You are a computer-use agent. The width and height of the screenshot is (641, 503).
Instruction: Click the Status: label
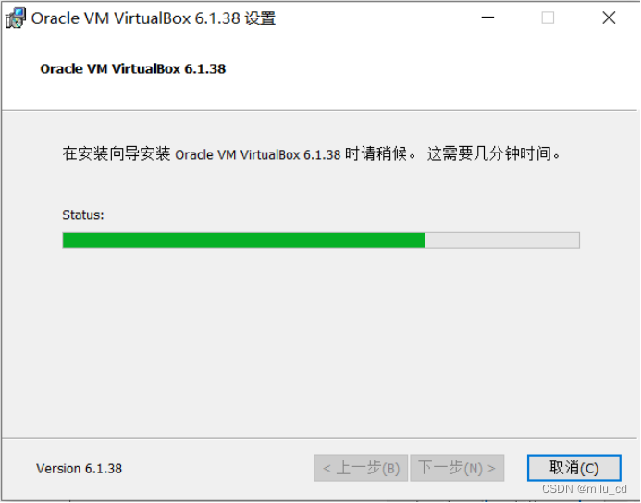tap(83, 215)
